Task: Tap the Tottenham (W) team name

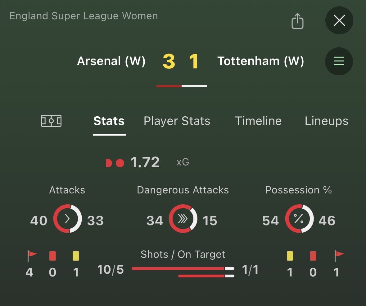Action: point(260,61)
